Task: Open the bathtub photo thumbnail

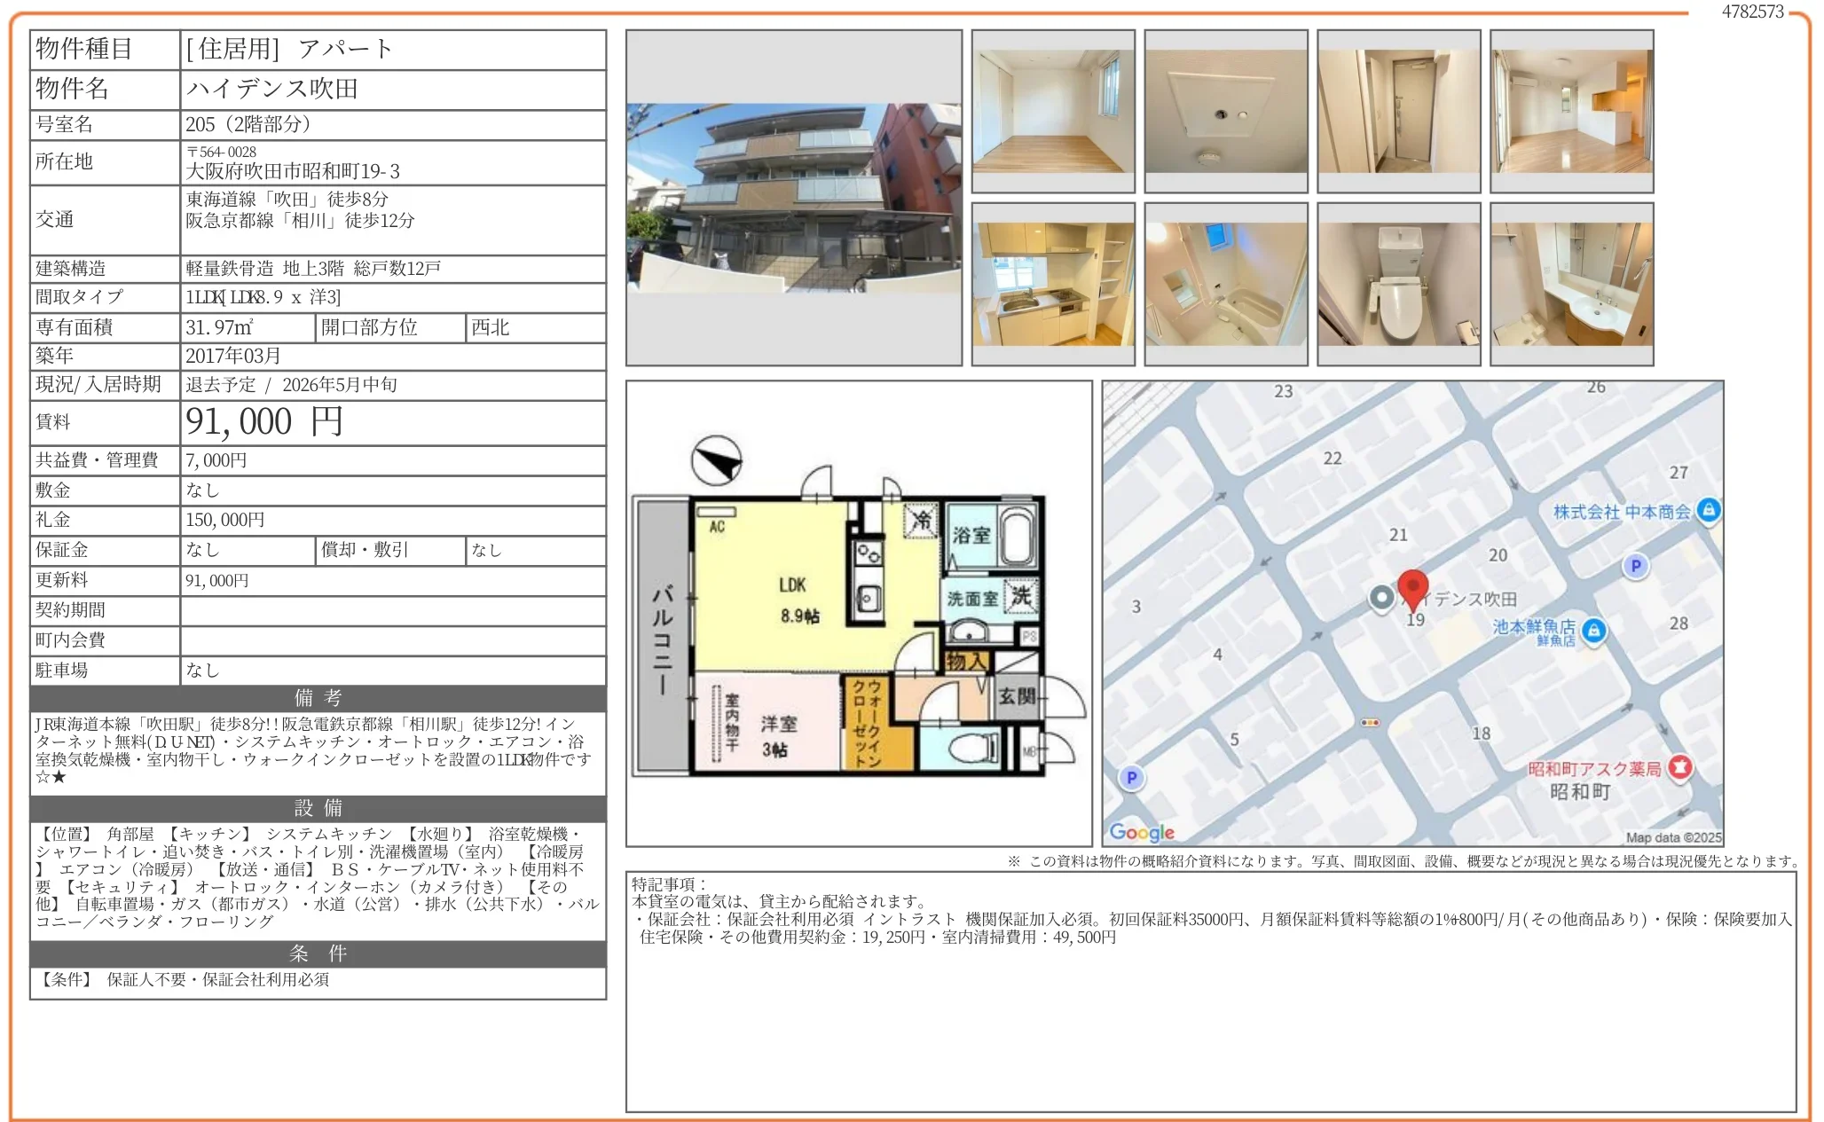Action: (1225, 284)
